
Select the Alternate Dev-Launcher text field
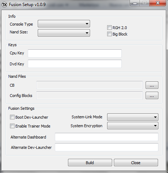coord(106,147)
